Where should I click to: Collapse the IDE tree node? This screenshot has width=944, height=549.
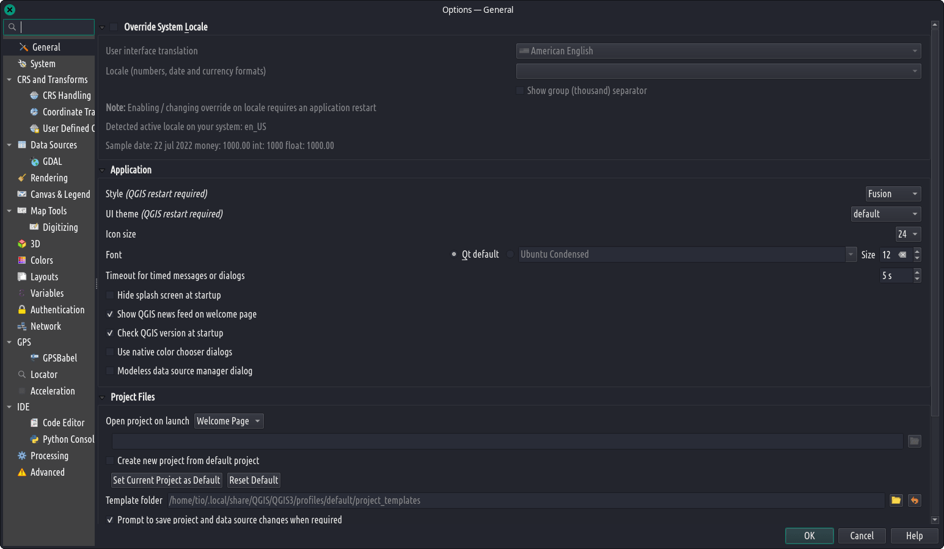point(9,407)
